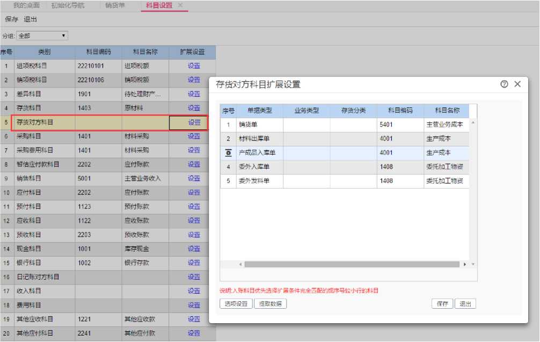Viewport: 540px width, 342px height.
Task: Click the 选项设置 button in the dialog
Action: point(236,304)
